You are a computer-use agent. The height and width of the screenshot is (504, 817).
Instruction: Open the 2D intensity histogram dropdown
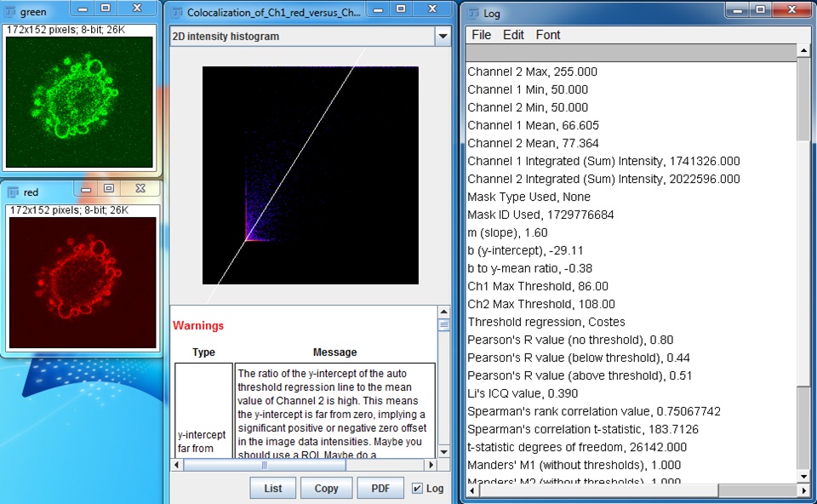pyautogui.click(x=442, y=37)
